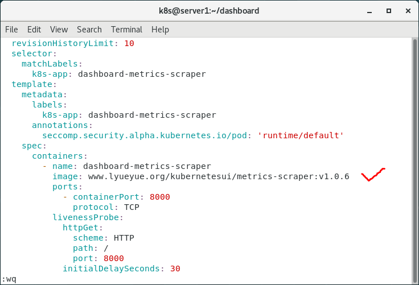Image resolution: width=419 pixels, height=285 pixels.
Task: Open the Search menu
Action: point(89,30)
